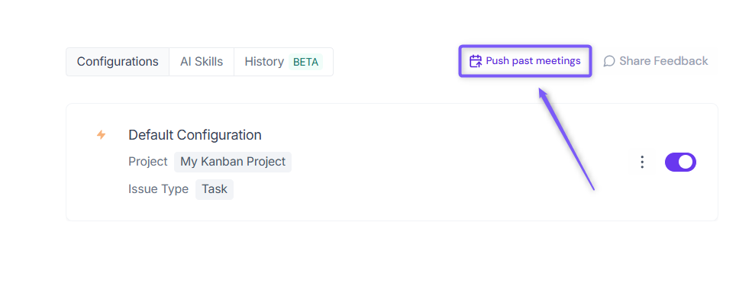Click the Project field label
Screen dimensions: 752x293
click(147, 162)
